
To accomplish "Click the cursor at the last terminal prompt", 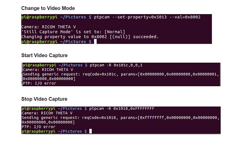I will (91, 131).
